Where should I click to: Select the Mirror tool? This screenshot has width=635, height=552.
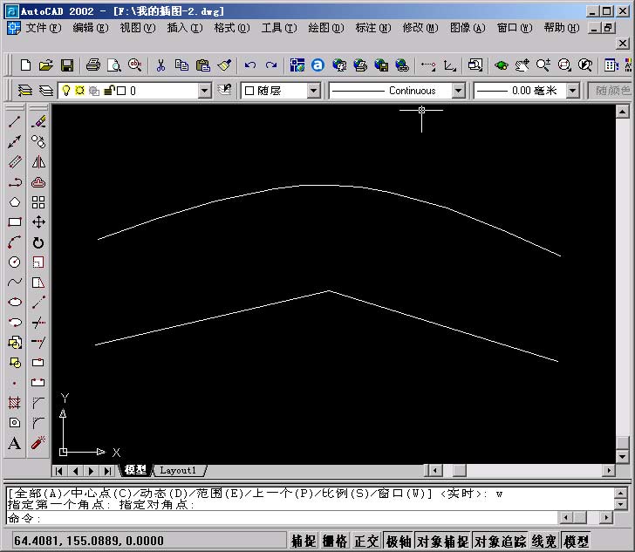(x=38, y=161)
